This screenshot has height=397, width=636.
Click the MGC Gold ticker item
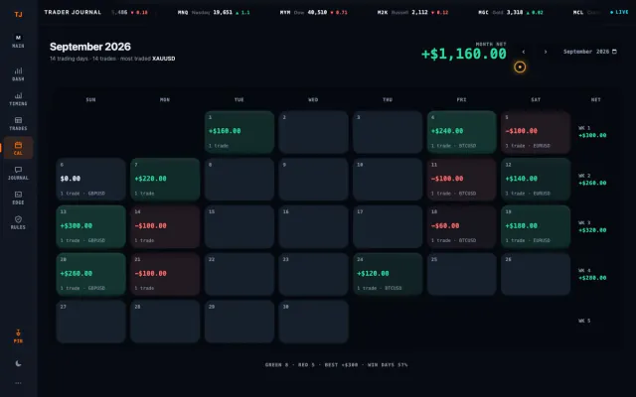coord(511,13)
